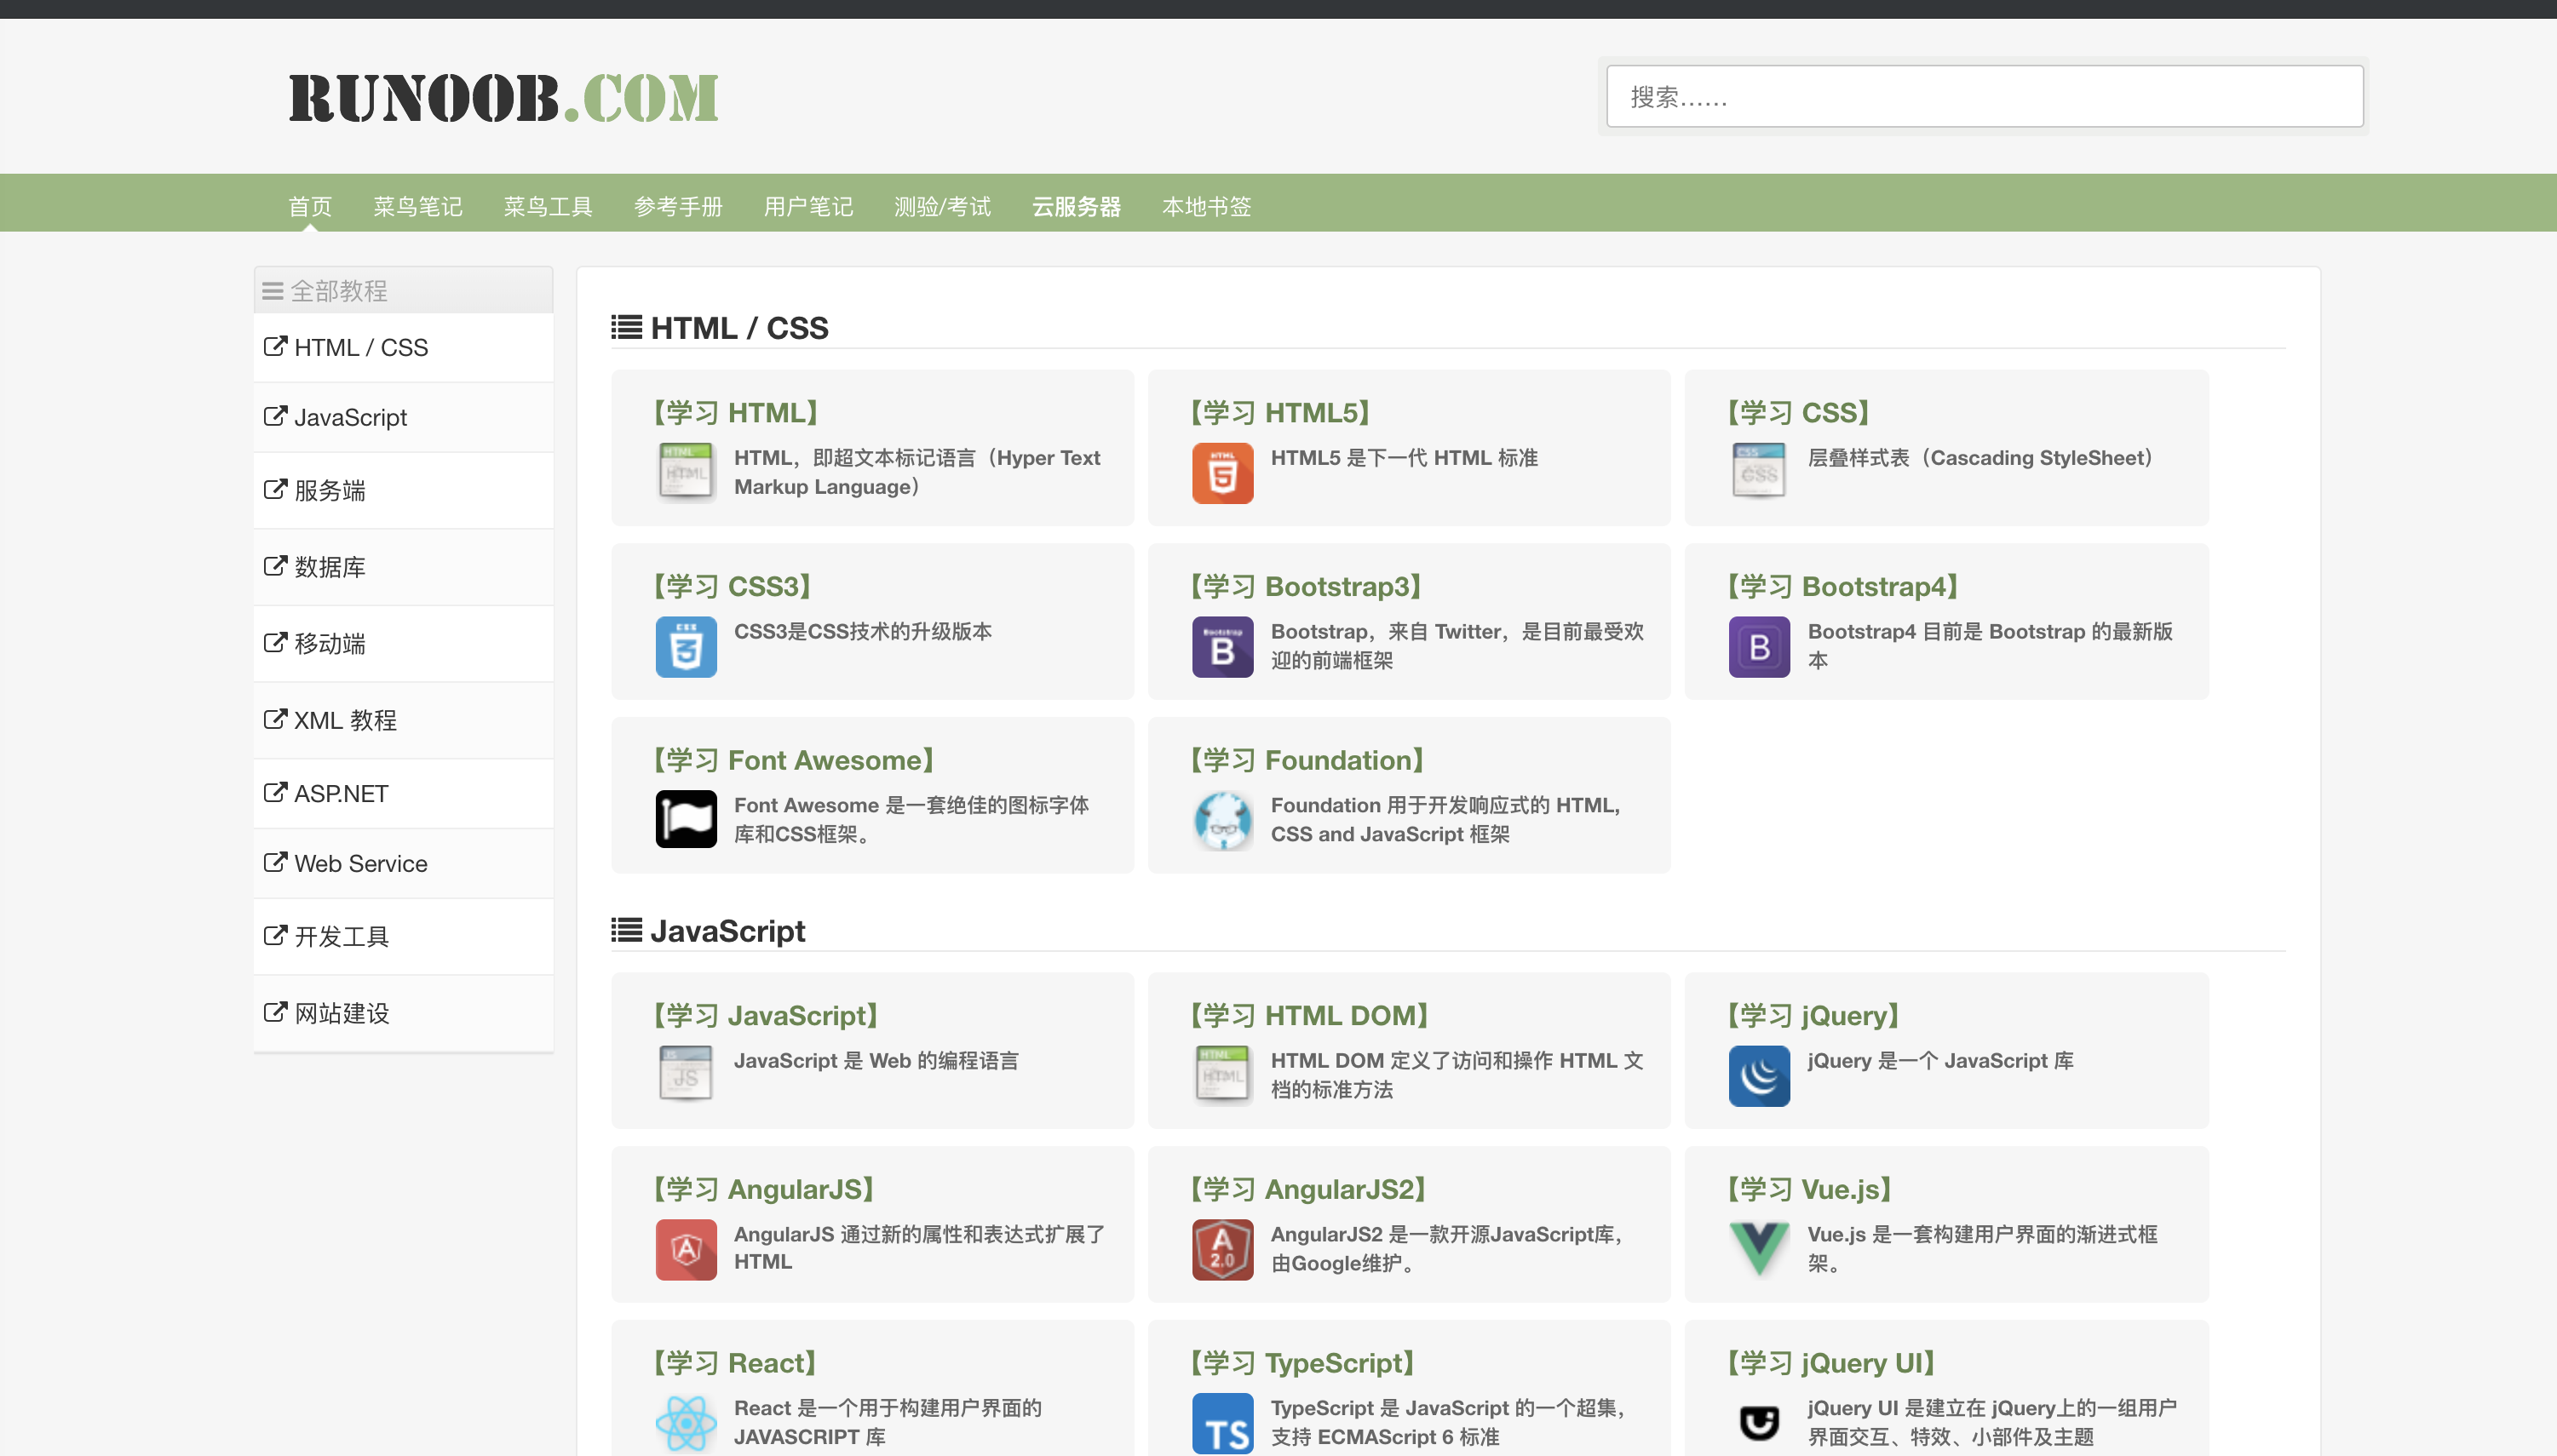This screenshot has height=1456, width=2557.
Task: Open the 【学习 jQuery UI】 title link
Action: tap(1831, 1363)
